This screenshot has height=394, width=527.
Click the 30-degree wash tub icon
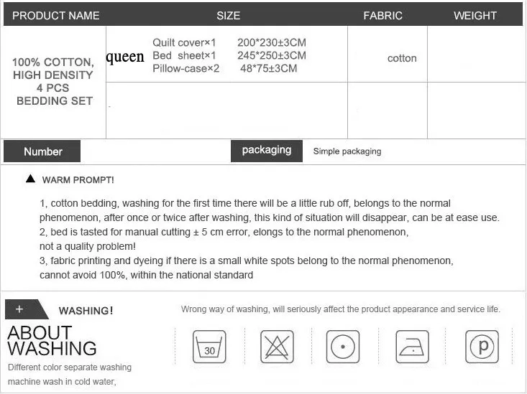coord(209,347)
